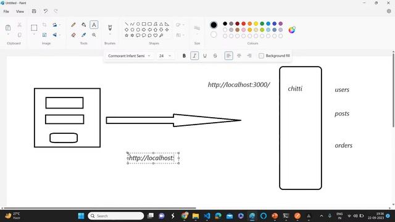Click the Undo arrow
This screenshot has height=222, width=395.
pos(45,11)
